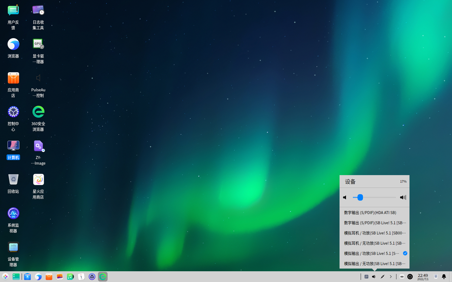452x282 pixels.
Task: Click the power button in the tray
Action: tap(410, 277)
